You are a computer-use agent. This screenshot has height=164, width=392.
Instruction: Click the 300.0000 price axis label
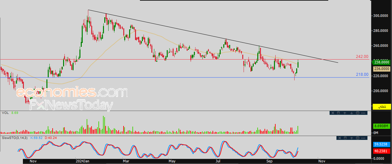[382, 16]
